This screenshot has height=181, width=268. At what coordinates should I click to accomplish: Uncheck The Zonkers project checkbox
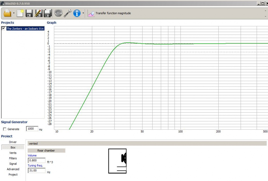click(x=3, y=28)
